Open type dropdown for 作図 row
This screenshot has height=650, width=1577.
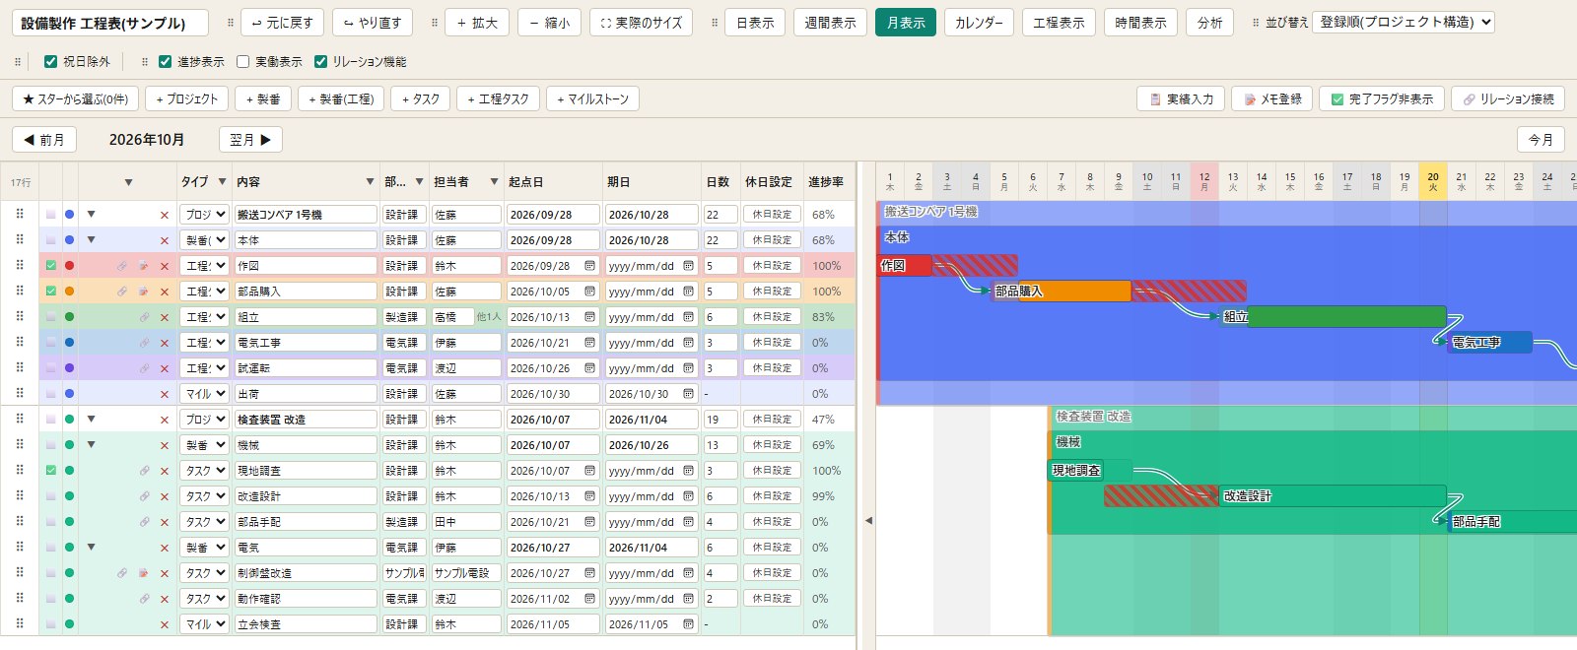coord(205,266)
